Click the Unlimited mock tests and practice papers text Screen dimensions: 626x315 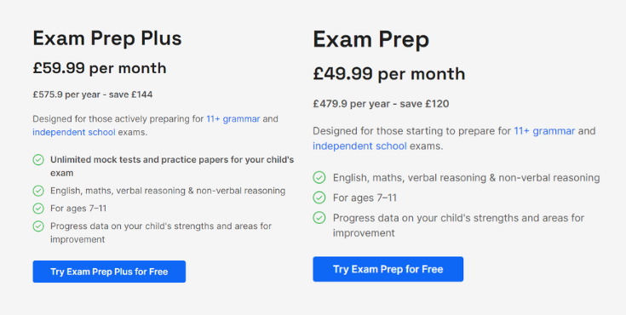pos(172,167)
